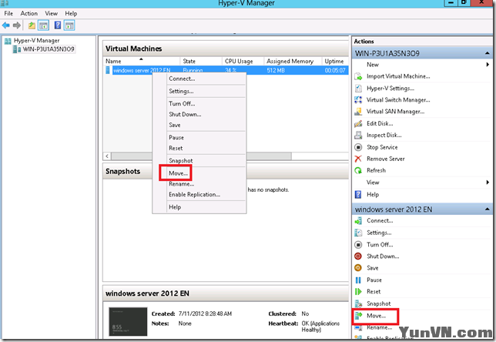This screenshot has height=342, width=496.
Task: Choose Move... in the context menu
Action: pos(199,173)
